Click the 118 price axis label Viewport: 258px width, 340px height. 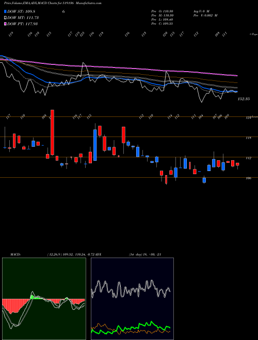[248, 138]
